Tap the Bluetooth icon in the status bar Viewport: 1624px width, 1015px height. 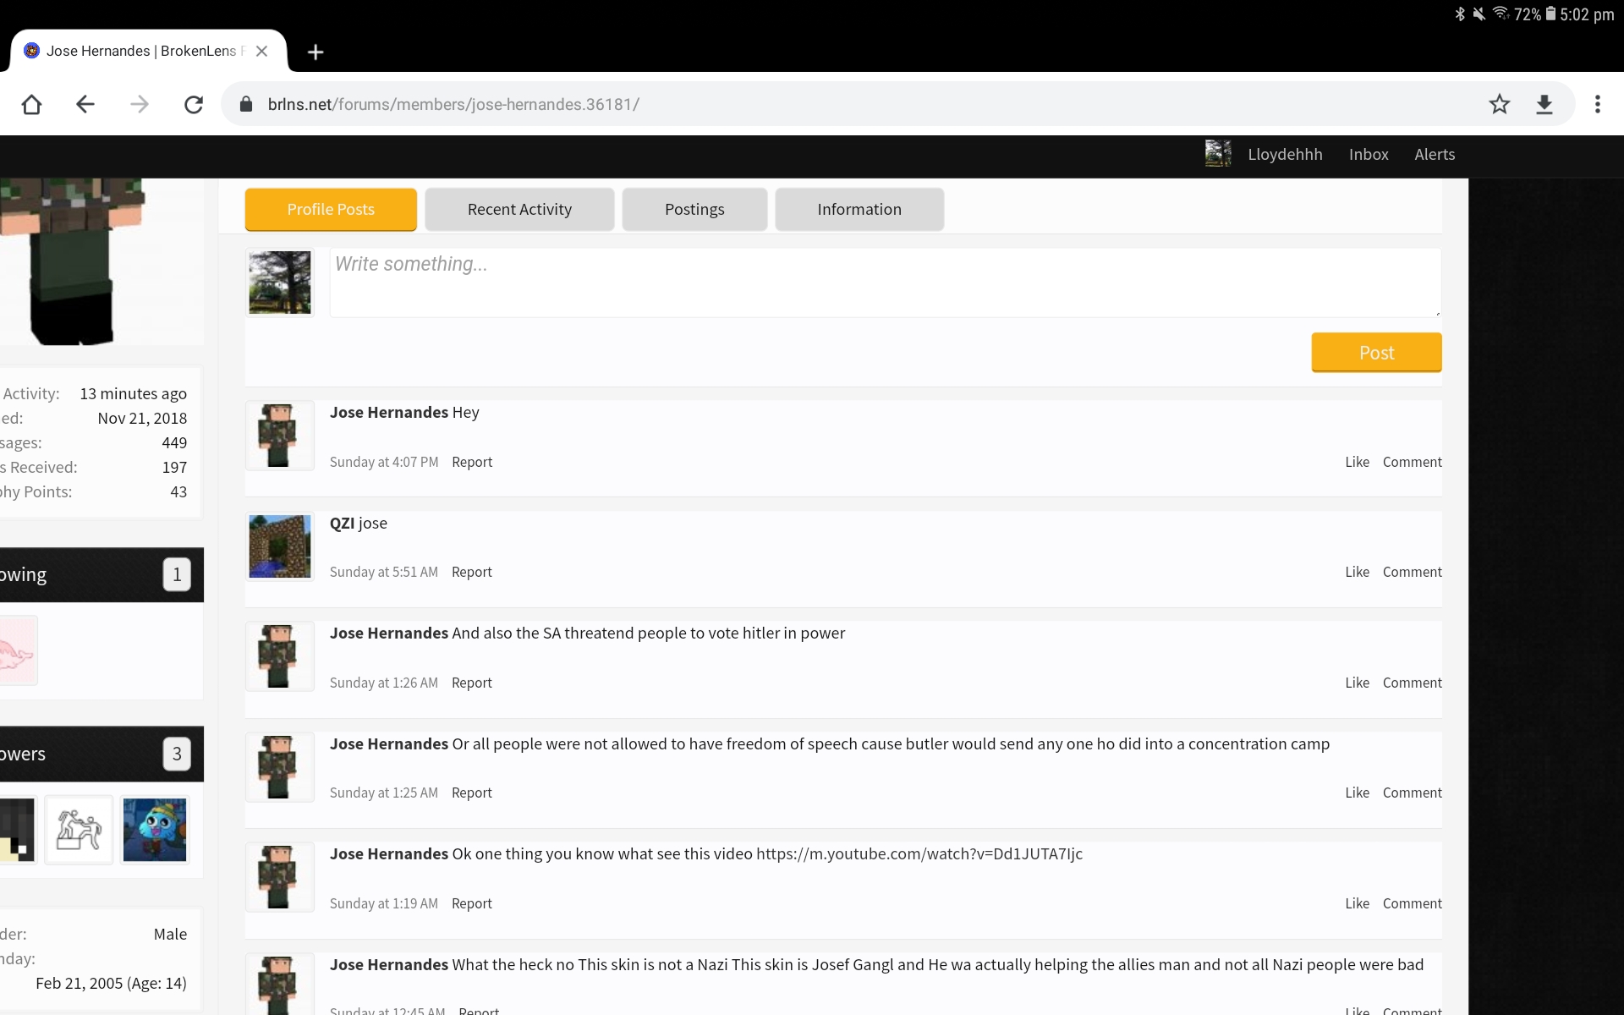click(1460, 14)
